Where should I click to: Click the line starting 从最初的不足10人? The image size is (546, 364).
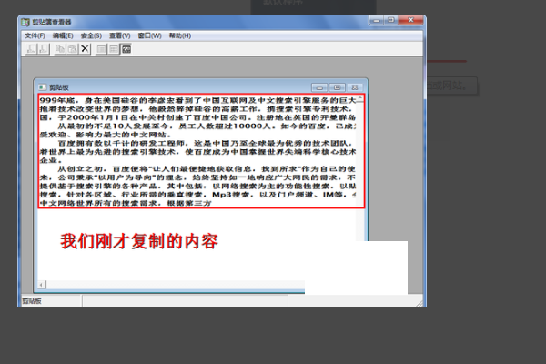[207, 126]
